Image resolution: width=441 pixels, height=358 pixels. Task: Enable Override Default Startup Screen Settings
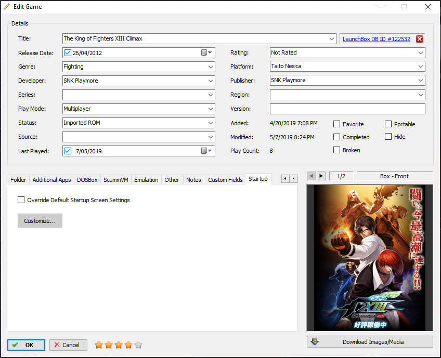click(21, 200)
